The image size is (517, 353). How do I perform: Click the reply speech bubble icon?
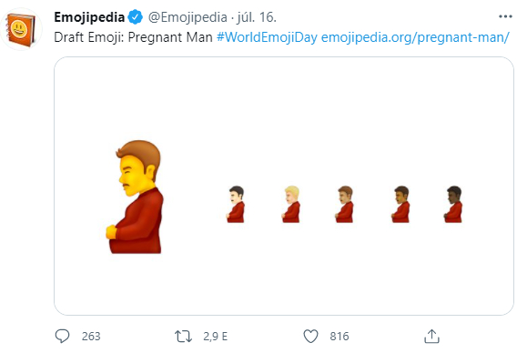tap(62, 337)
